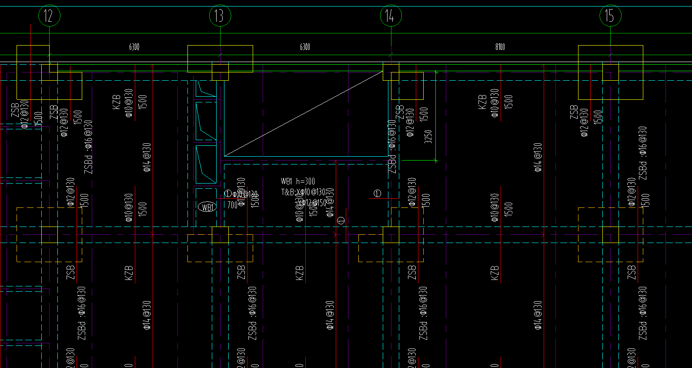This screenshot has width=692, height=368.
Task: Pick 6300 dimension between axes 13 and 14
Action: (x=305, y=47)
